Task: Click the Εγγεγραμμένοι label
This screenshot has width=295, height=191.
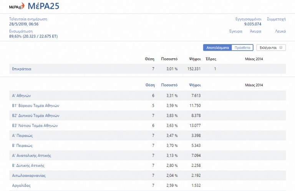Action: tap(249, 19)
